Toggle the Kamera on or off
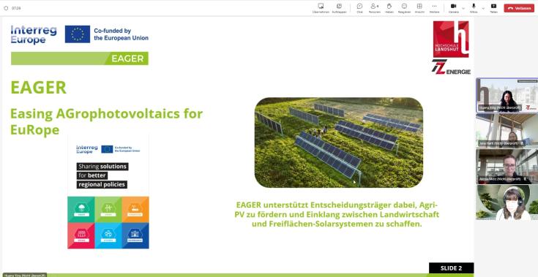Screen dimensions: 538x277 pyautogui.click(x=453, y=8)
